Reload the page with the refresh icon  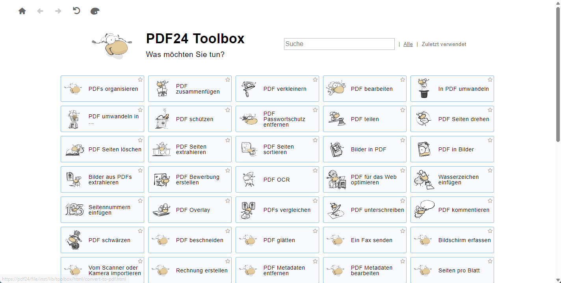(x=76, y=11)
